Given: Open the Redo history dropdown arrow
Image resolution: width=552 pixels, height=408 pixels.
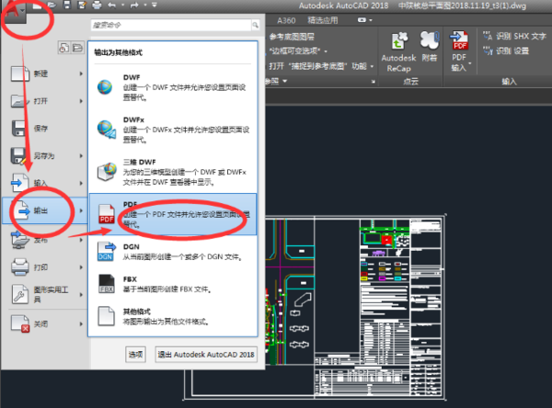Looking at the screenshot, I should point(145,5).
